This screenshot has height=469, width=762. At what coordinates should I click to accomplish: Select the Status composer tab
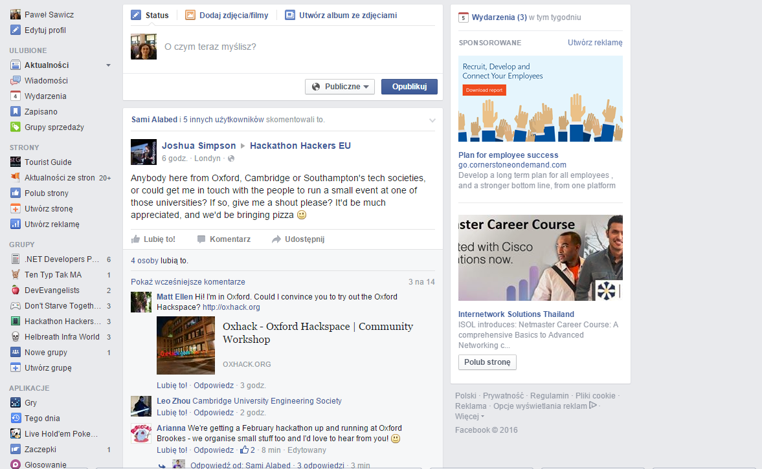150,15
